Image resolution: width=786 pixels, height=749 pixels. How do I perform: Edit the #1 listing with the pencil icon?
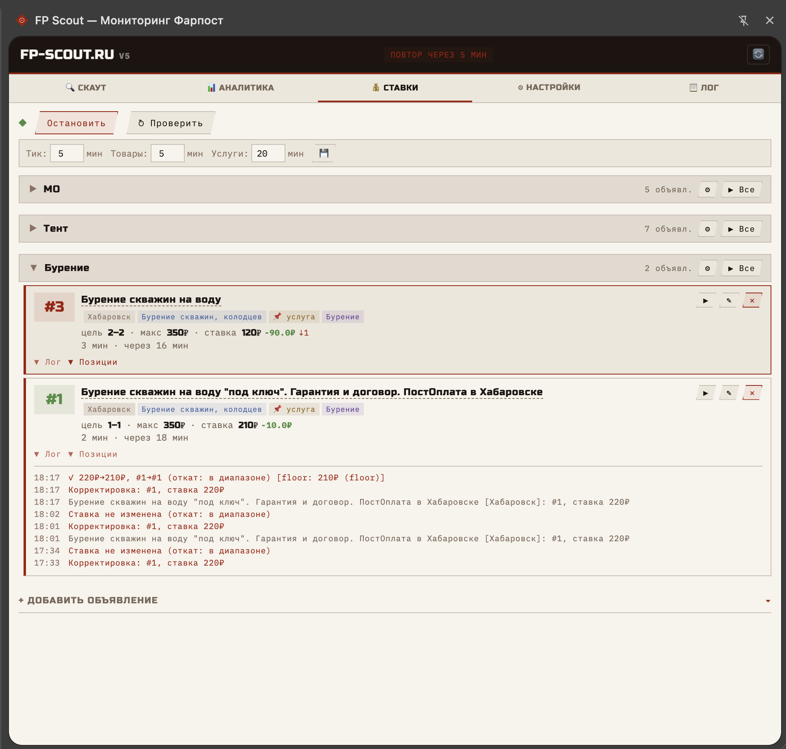pyautogui.click(x=729, y=393)
